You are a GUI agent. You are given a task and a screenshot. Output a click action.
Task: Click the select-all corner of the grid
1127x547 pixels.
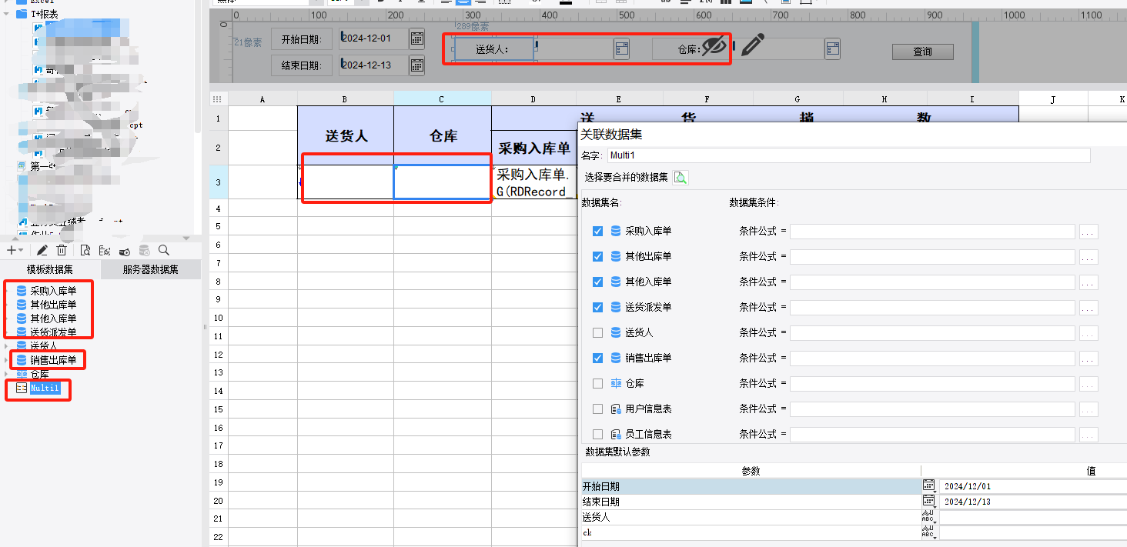(219, 98)
